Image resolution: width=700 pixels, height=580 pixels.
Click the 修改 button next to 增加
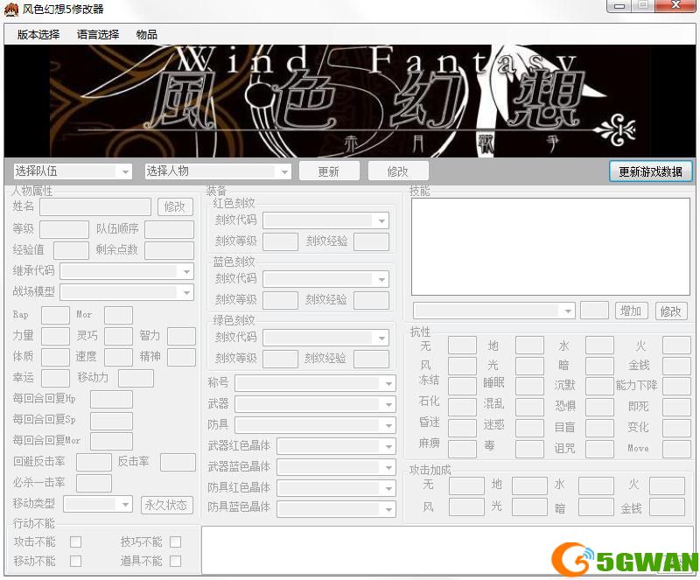click(x=671, y=311)
